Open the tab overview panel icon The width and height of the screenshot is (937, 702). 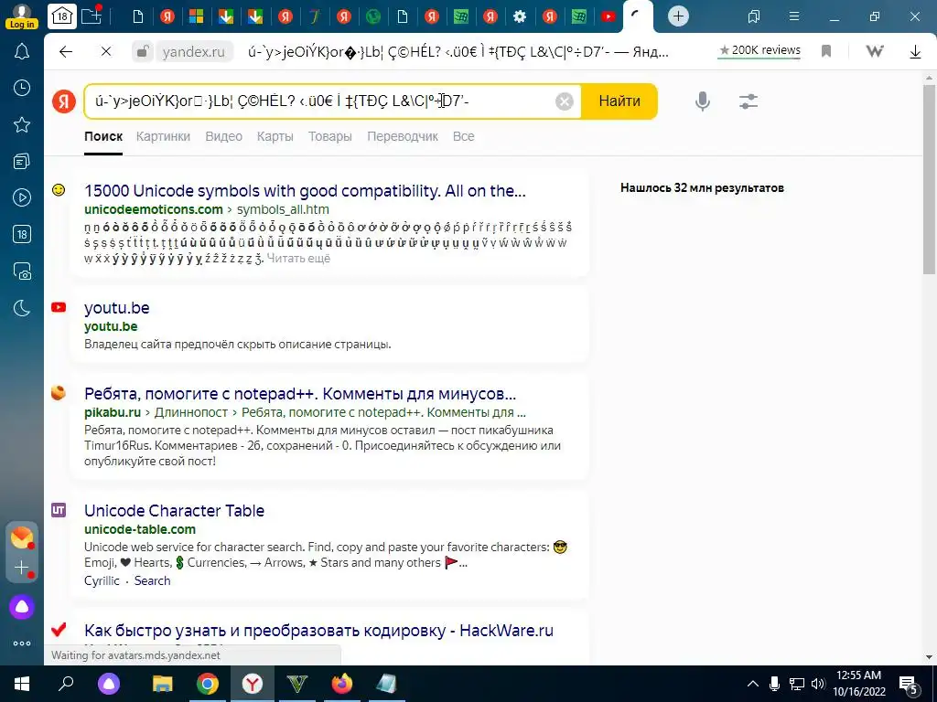point(754,16)
